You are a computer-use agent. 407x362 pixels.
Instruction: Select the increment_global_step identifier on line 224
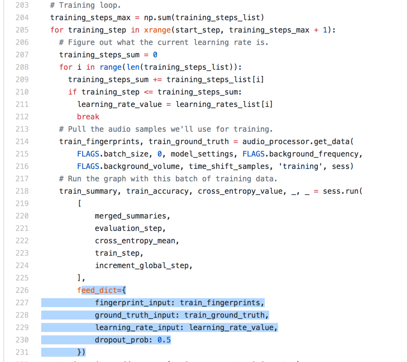(143, 265)
